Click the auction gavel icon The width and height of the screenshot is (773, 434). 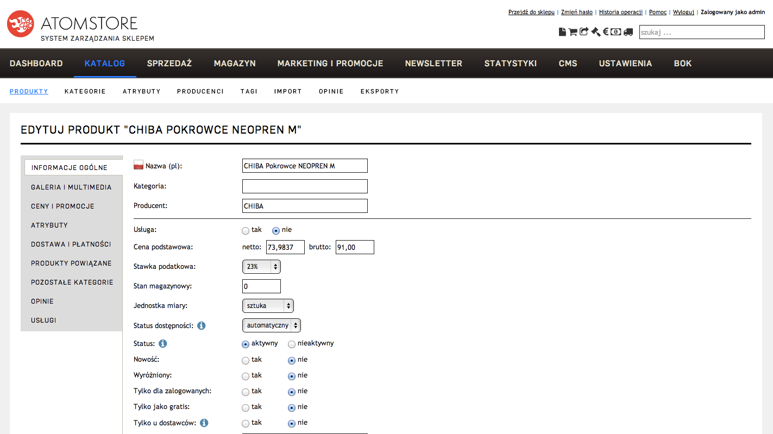[596, 32]
